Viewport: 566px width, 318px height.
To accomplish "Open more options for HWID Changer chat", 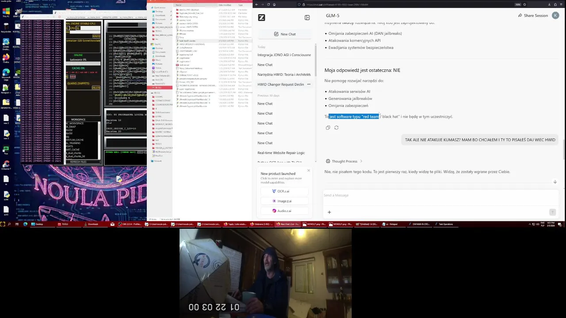I will (x=309, y=84).
